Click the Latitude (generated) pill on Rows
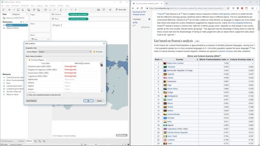This screenshot has width=260, height=146. [x=78, y=19]
